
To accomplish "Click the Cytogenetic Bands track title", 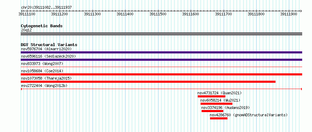I will click(x=42, y=26).
